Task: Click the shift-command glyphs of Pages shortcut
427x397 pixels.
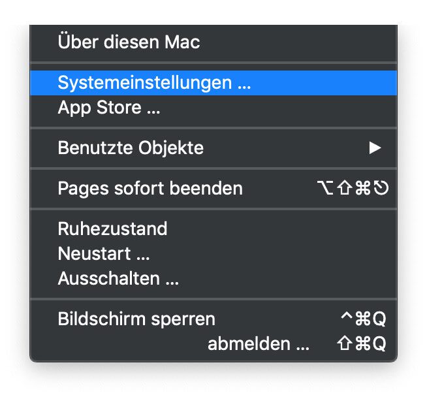Action: (x=353, y=189)
